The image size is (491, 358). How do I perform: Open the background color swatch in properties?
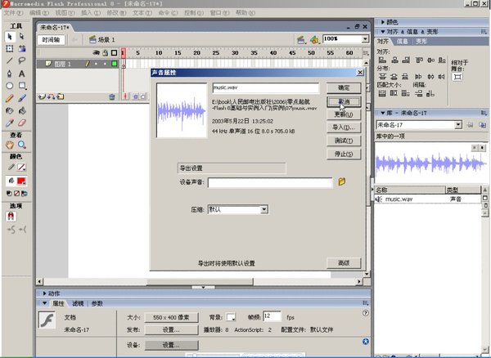(231, 316)
